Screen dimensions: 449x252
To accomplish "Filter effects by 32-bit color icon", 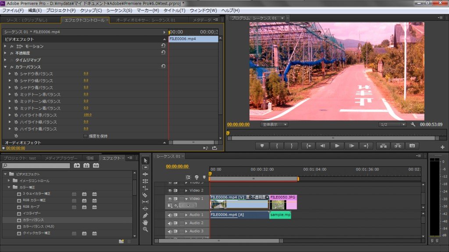I will point(86,166).
